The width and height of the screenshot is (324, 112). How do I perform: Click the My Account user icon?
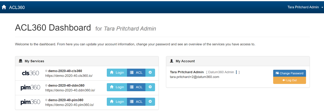[x=172, y=61]
